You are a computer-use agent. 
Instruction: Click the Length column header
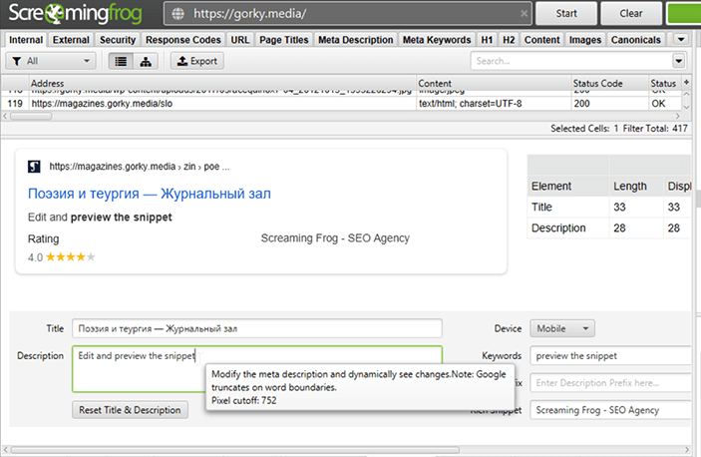point(636,186)
